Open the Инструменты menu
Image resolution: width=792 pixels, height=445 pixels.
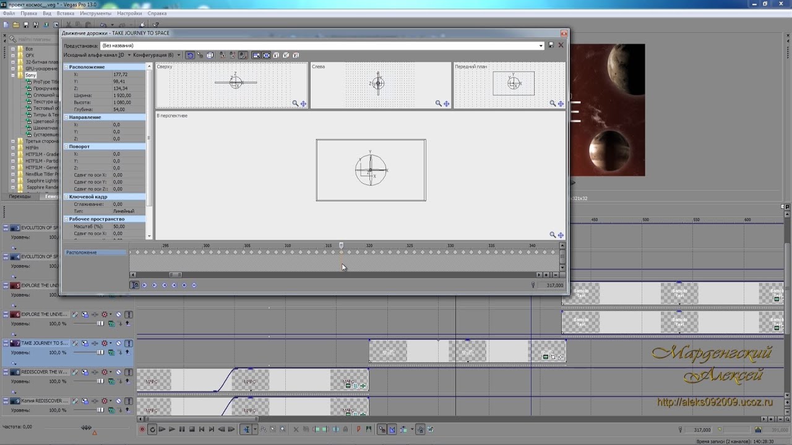point(95,13)
